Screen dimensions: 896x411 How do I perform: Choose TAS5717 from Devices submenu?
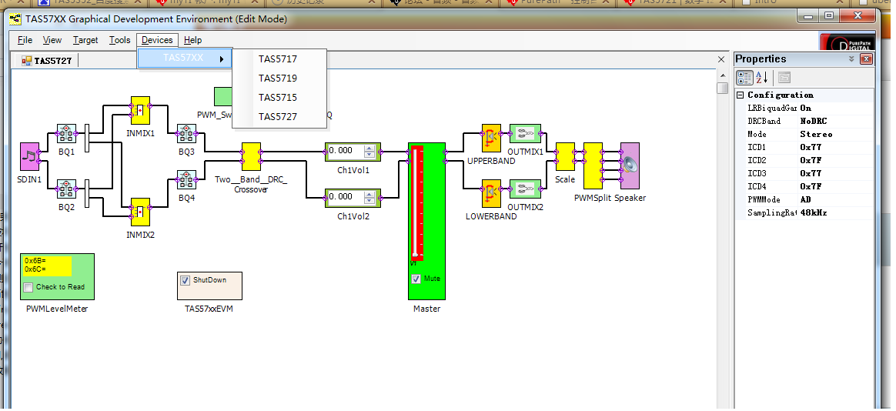pos(279,58)
